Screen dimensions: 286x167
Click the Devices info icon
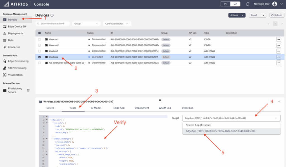[52, 16]
